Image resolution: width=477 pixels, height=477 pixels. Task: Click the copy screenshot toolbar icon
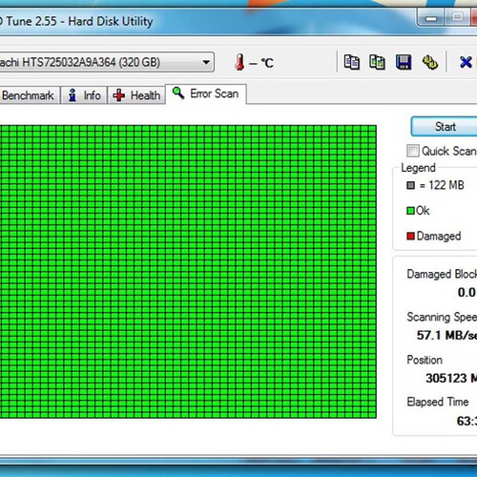click(x=377, y=62)
